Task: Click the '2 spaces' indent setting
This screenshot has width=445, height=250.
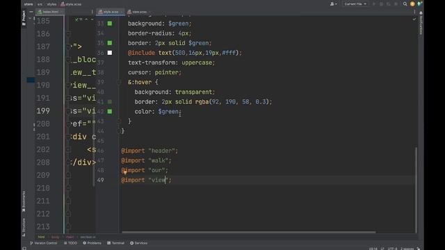Action: click(407, 249)
